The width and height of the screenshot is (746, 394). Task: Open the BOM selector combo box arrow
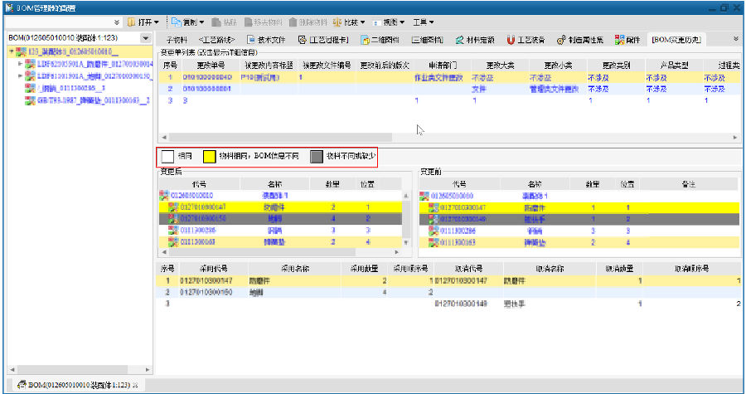(146, 38)
